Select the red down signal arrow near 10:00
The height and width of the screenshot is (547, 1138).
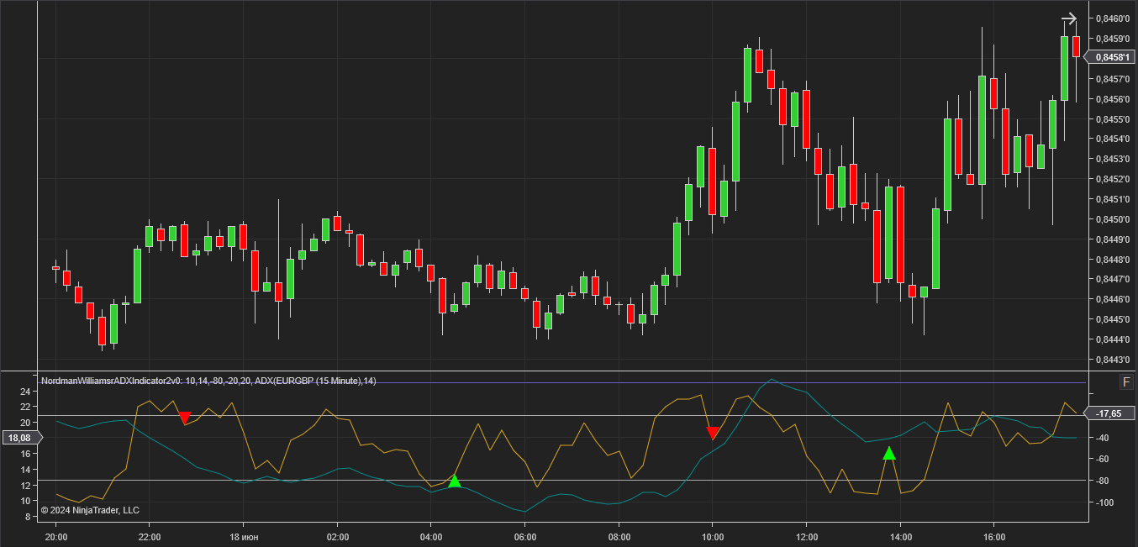[713, 434]
